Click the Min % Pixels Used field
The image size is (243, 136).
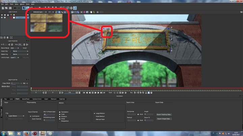[x=49, y=115]
